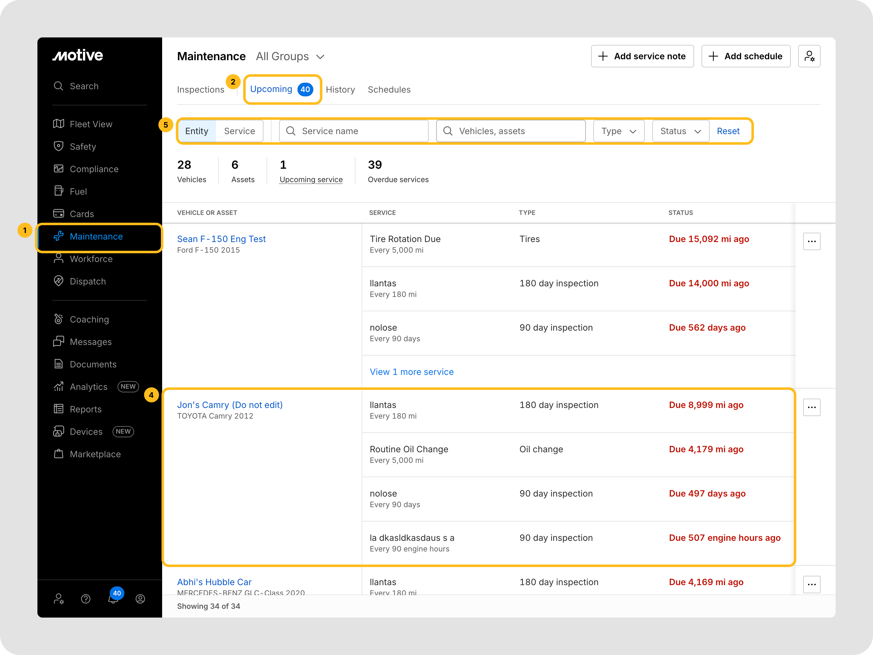Open the Fuel pump icon item
Image resolution: width=873 pixels, height=655 pixels.
click(58, 191)
